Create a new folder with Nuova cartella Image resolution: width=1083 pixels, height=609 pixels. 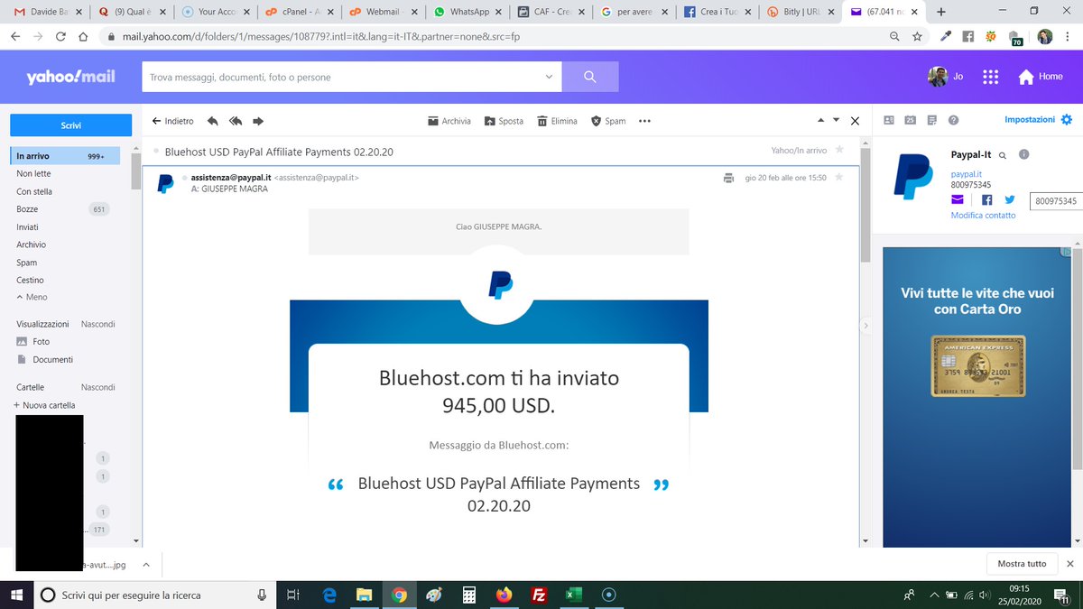pyautogui.click(x=45, y=405)
